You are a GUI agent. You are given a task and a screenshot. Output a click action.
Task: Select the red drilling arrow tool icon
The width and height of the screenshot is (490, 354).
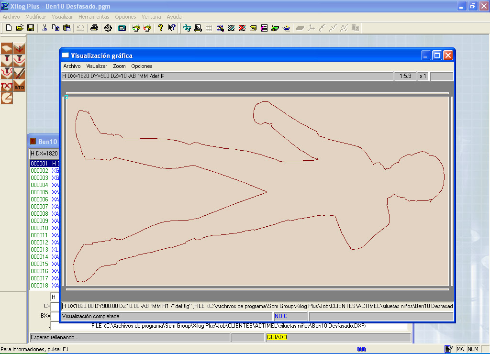(19, 49)
